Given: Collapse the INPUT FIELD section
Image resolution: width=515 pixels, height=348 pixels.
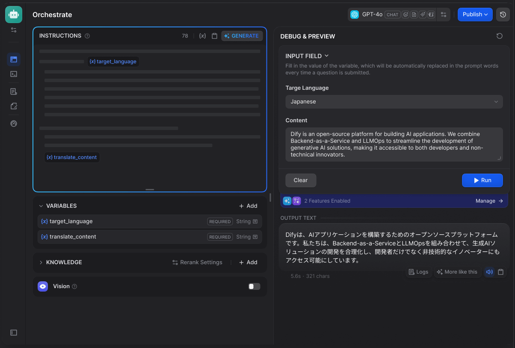Looking at the screenshot, I should (307, 56).
